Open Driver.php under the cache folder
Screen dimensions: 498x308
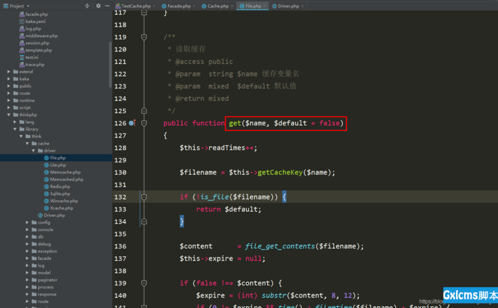pos(54,216)
